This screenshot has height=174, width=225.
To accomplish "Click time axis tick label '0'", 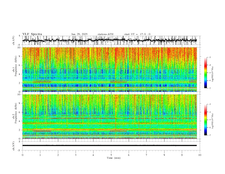I will click(22, 155).
